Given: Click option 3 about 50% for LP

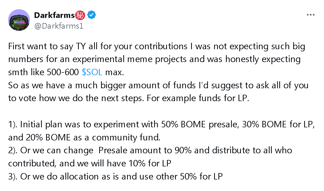Looking at the screenshot, I should [115, 176].
